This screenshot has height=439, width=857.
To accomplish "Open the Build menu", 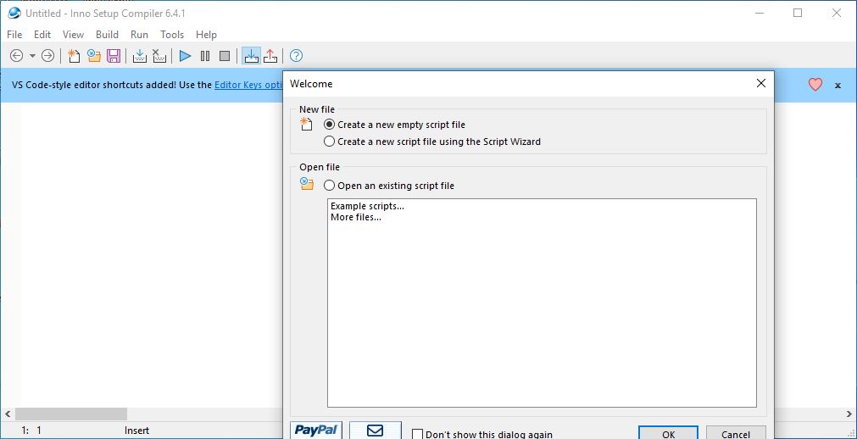I will [x=107, y=35].
